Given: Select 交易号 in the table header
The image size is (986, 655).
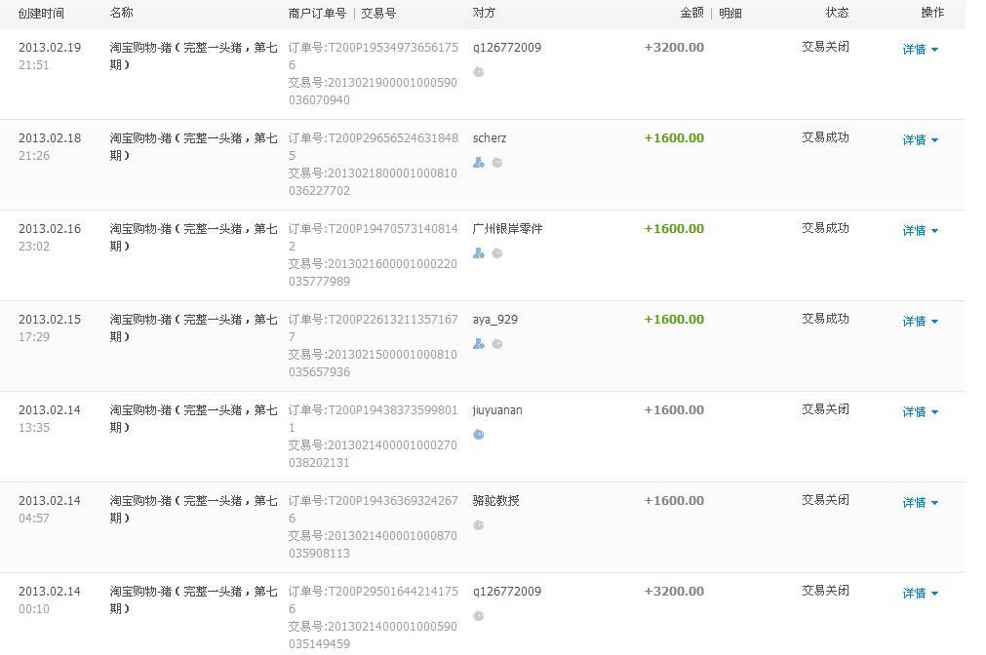Looking at the screenshot, I should point(378,14).
